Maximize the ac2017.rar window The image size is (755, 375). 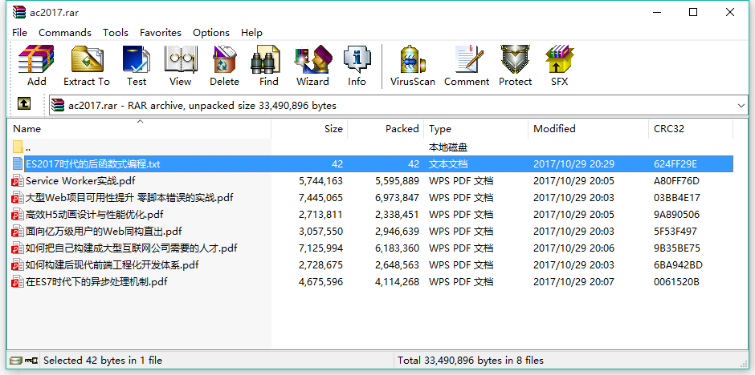tap(693, 13)
